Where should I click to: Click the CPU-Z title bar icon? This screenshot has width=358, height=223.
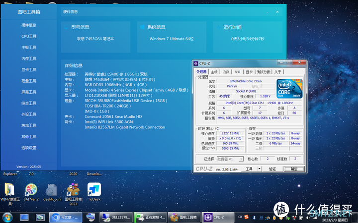pyautogui.click(x=196, y=63)
